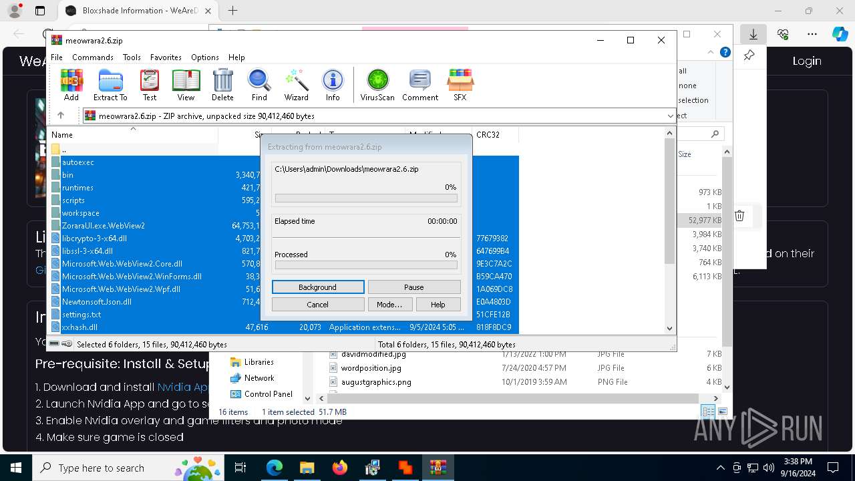The image size is (855, 481).
Task: Select the workspace folder
Action: coord(81,213)
